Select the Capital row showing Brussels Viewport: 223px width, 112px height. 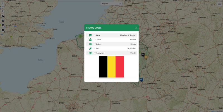pyautogui.click(x=112, y=40)
